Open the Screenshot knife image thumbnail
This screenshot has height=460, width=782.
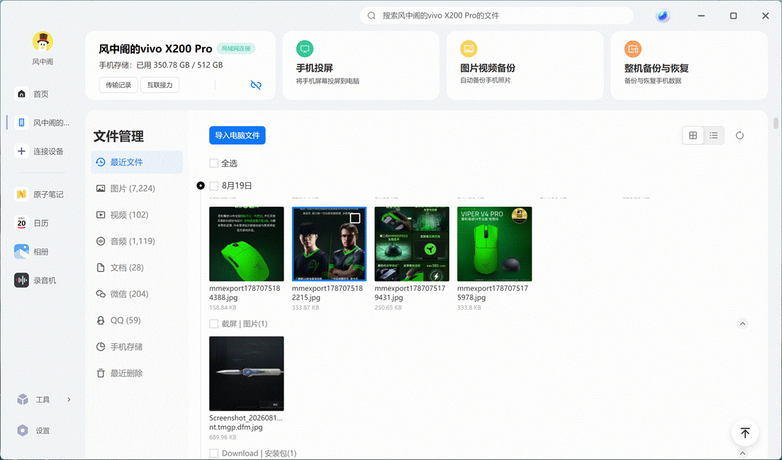pos(247,374)
